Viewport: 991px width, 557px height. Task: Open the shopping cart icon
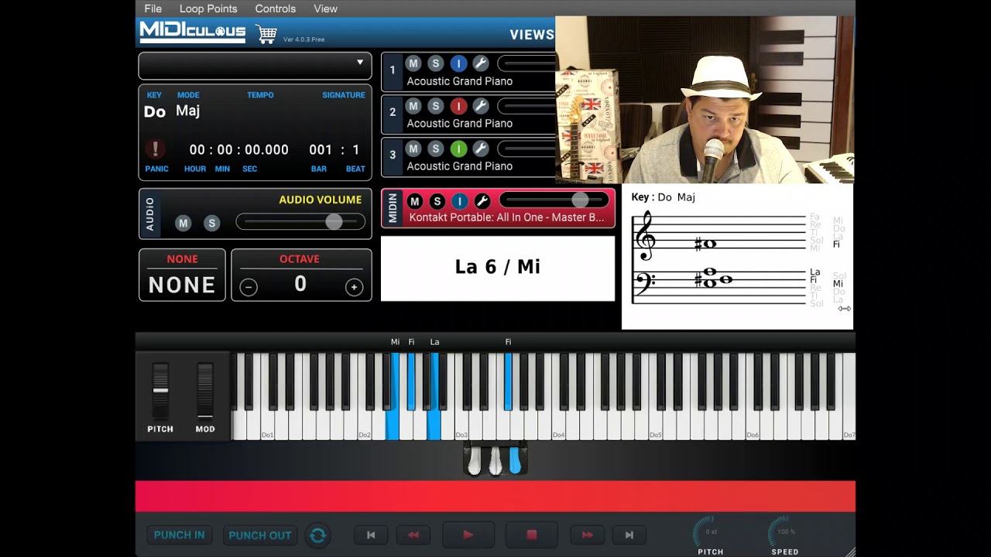click(x=266, y=34)
